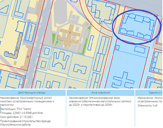The height and width of the screenshot is (128, 163).
Task: Select the Этажность Null field
Action: [x=147, y=105]
